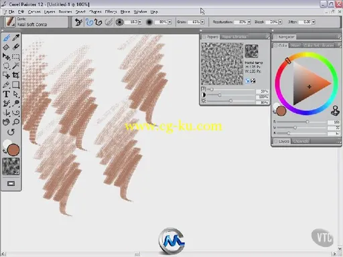Open the Brushes menu
Screen dimensions: 343x257
point(65,12)
